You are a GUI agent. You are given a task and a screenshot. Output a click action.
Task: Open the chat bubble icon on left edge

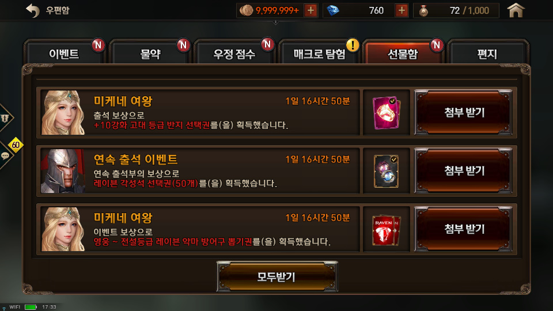[6, 155]
